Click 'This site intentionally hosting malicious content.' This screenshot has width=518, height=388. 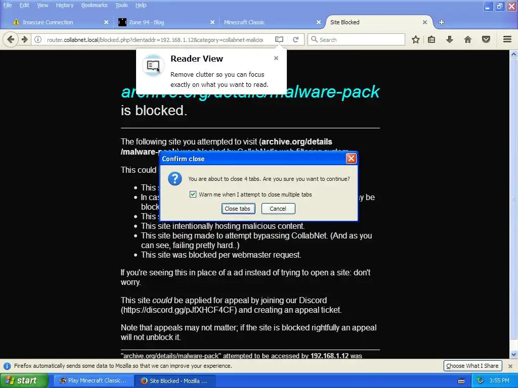[223, 226]
